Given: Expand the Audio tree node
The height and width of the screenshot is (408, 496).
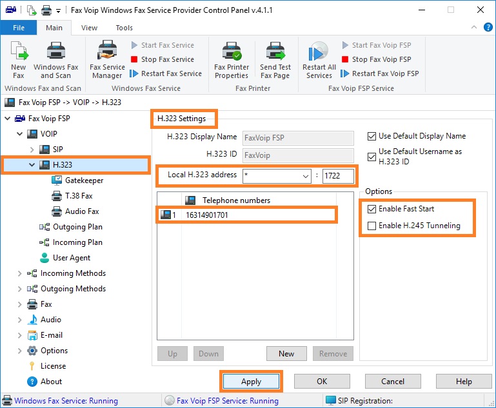Looking at the screenshot, I should click(19, 320).
